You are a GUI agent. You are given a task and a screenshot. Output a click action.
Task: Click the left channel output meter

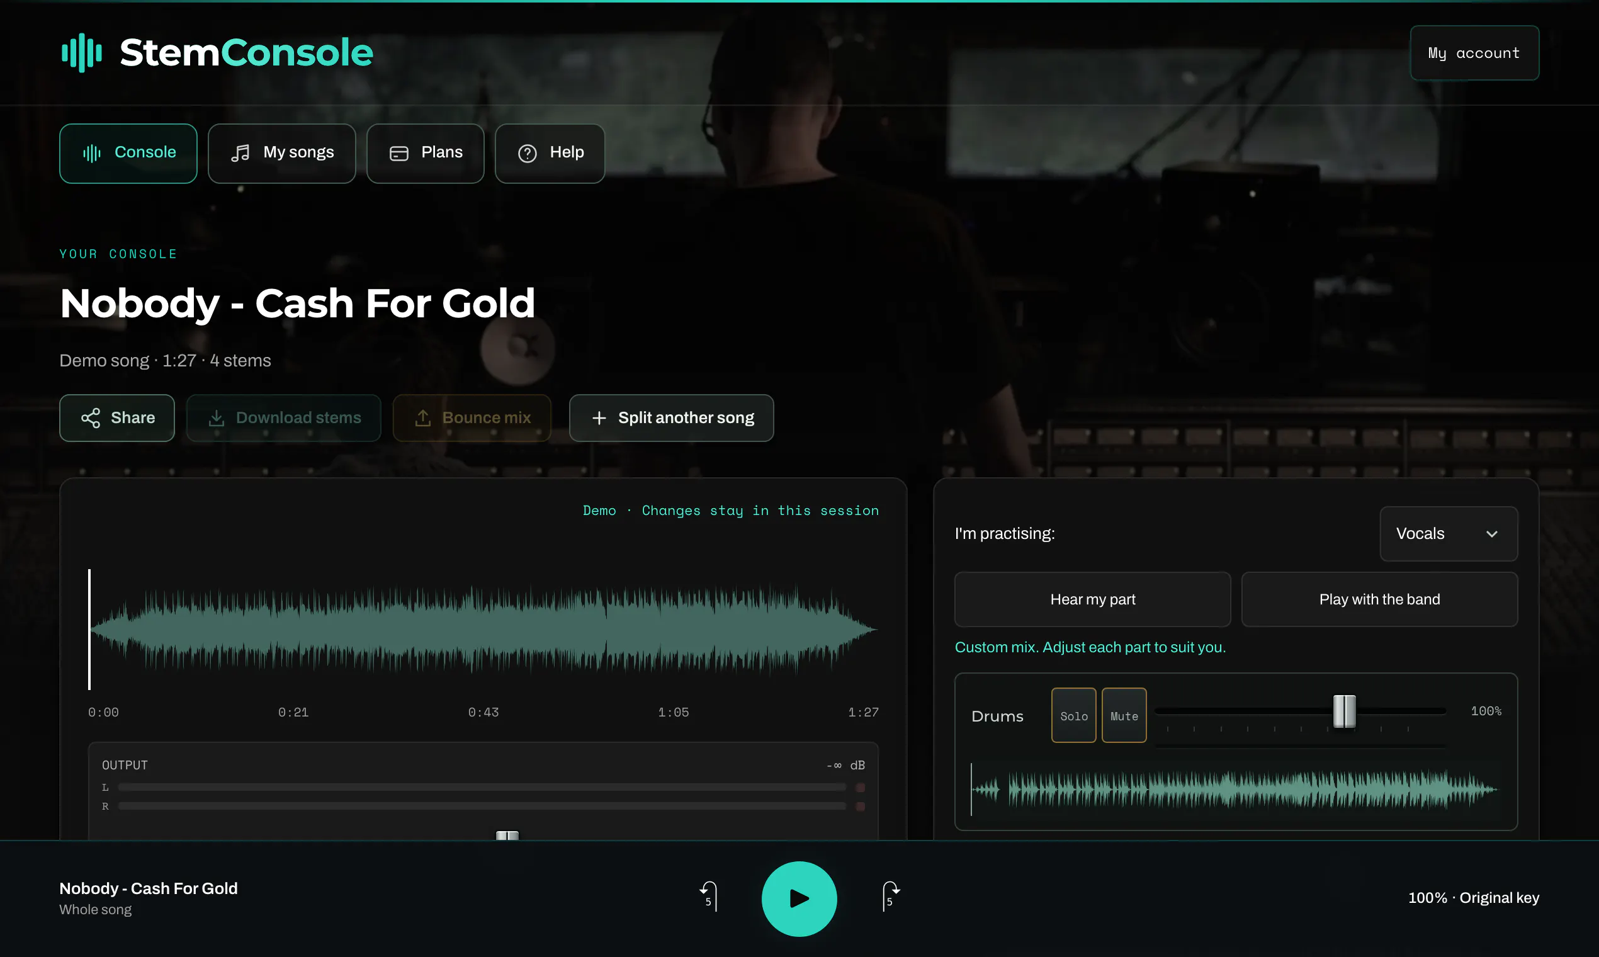point(482,787)
